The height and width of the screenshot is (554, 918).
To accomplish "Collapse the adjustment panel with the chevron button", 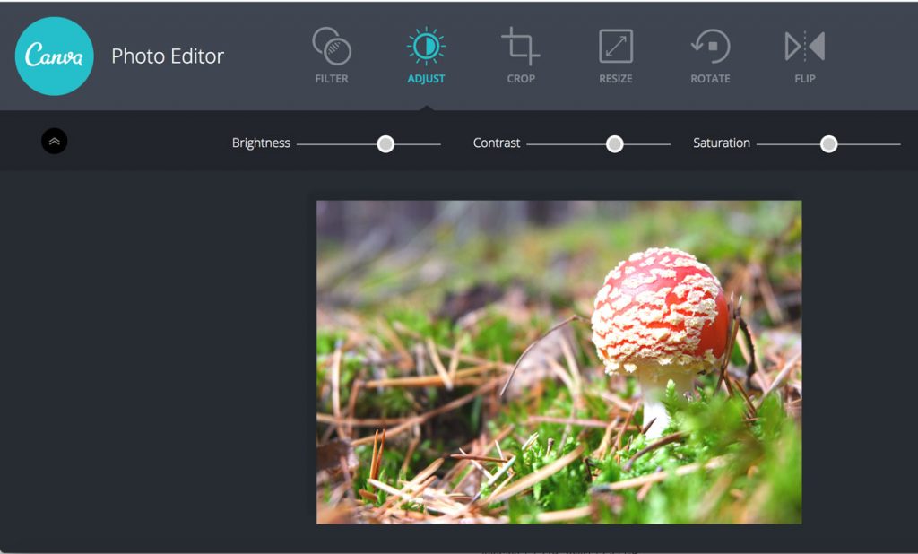I will point(55,142).
